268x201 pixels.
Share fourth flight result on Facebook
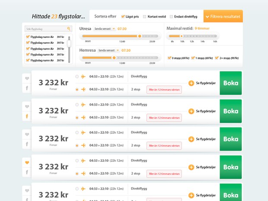pos(27,173)
